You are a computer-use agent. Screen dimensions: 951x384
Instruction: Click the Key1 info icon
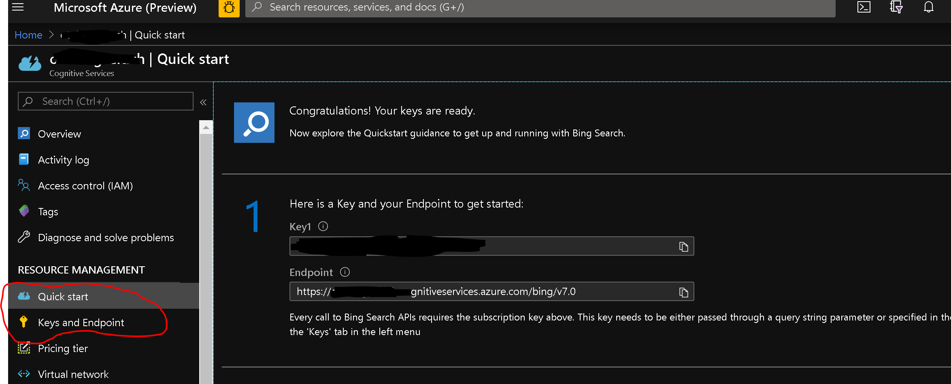(323, 226)
